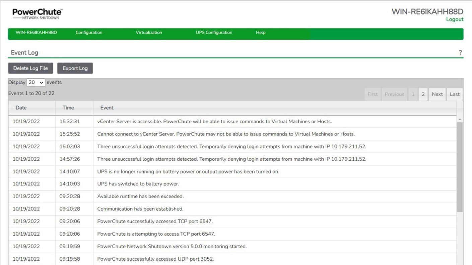Log out using the Logout link
The image size is (472, 265).
[454, 19]
